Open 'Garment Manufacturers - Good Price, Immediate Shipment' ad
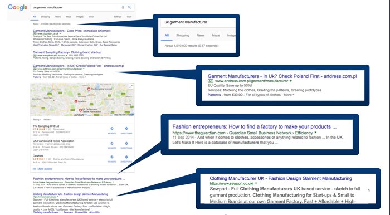This screenshot has width=390, height=215. [72, 31]
